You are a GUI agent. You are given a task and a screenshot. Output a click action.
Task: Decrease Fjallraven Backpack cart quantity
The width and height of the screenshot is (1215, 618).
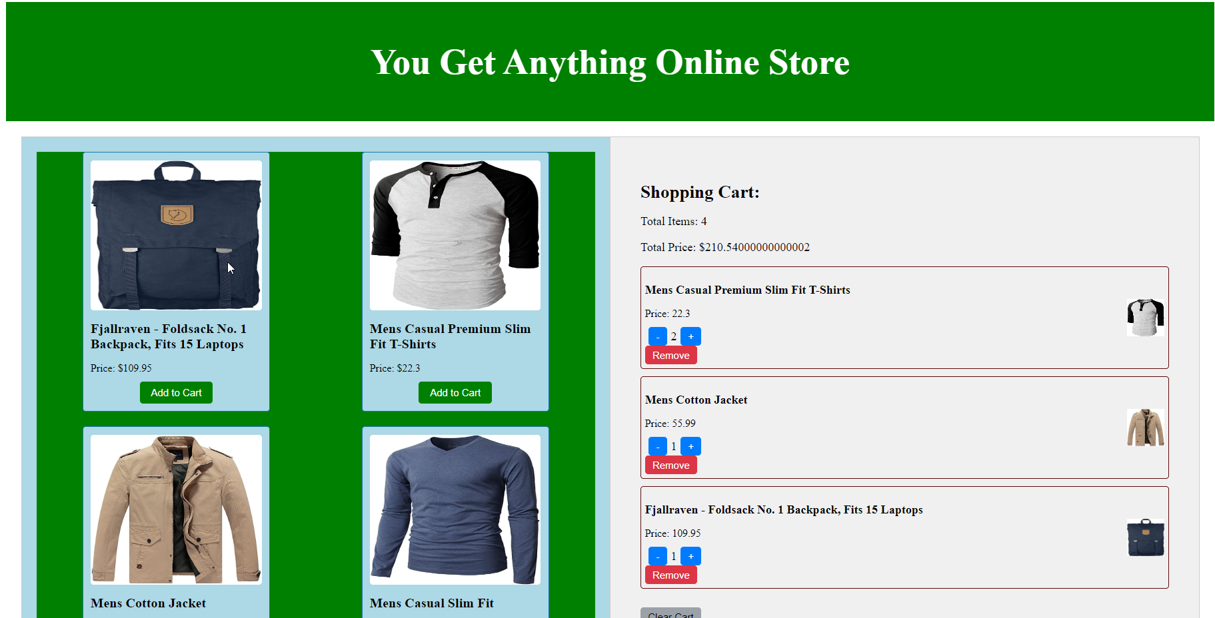[658, 556]
